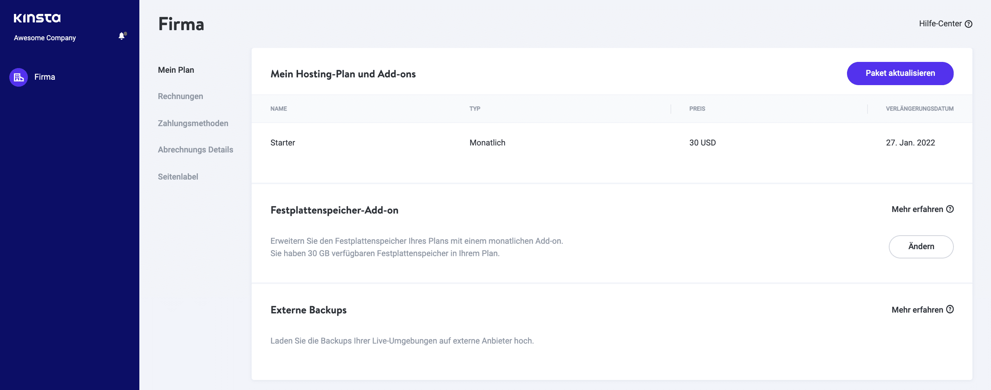Screen dimensions: 991x390
Task: Open Rechnungen in the settings sidebar
Action: coord(180,96)
